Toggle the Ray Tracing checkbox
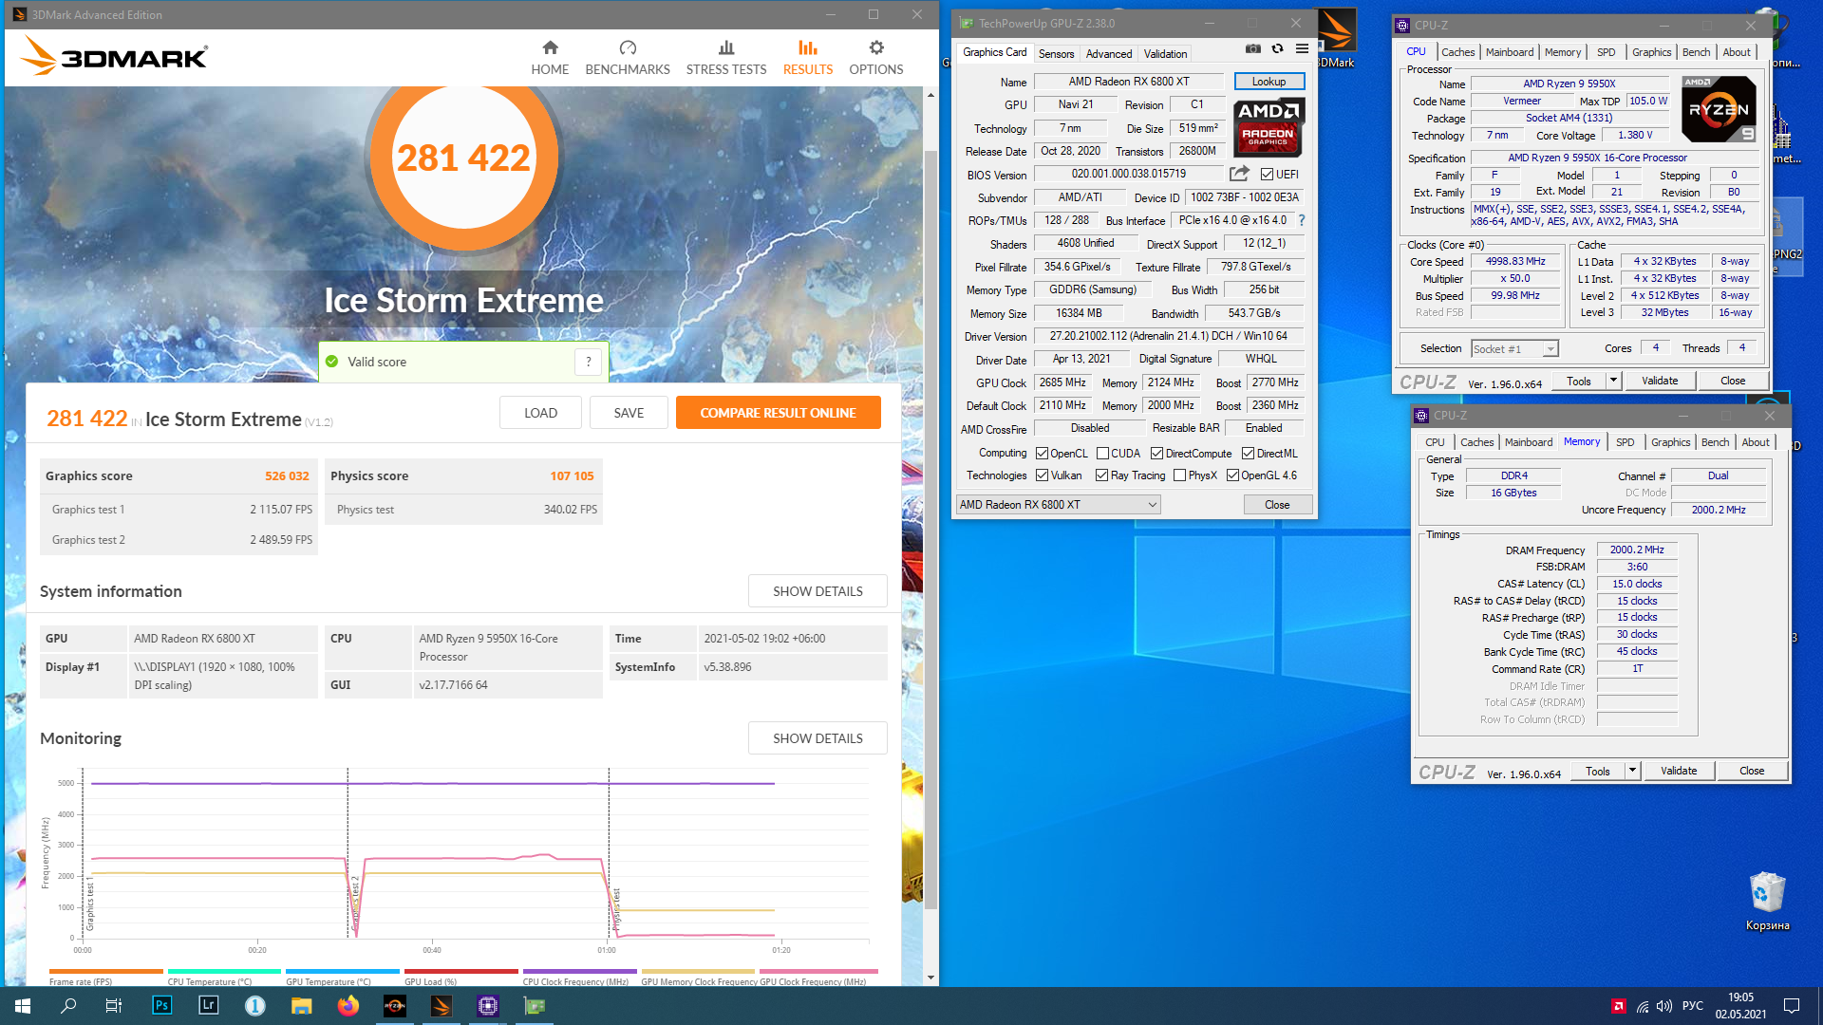The width and height of the screenshot is (1823, 1025). point(1101,475)
